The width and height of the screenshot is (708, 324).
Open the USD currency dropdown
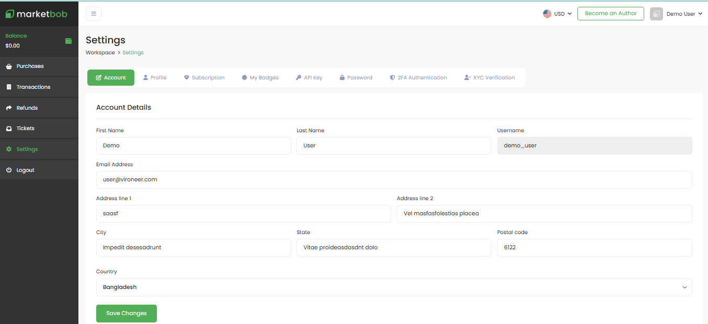click(x=557, y=14)
